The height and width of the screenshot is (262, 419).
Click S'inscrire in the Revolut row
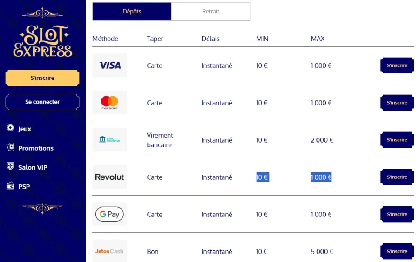(397, 177)
